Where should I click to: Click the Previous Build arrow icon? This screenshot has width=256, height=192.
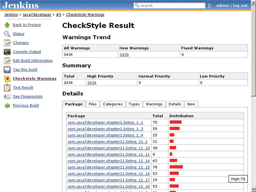coord(7,106)
